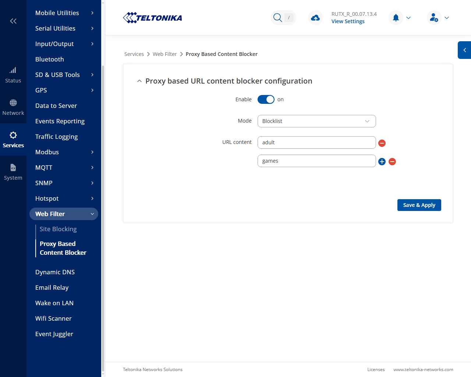Open Traffic Logging menu item
This screenshot has width=471, height=377.
pos(56,137)
